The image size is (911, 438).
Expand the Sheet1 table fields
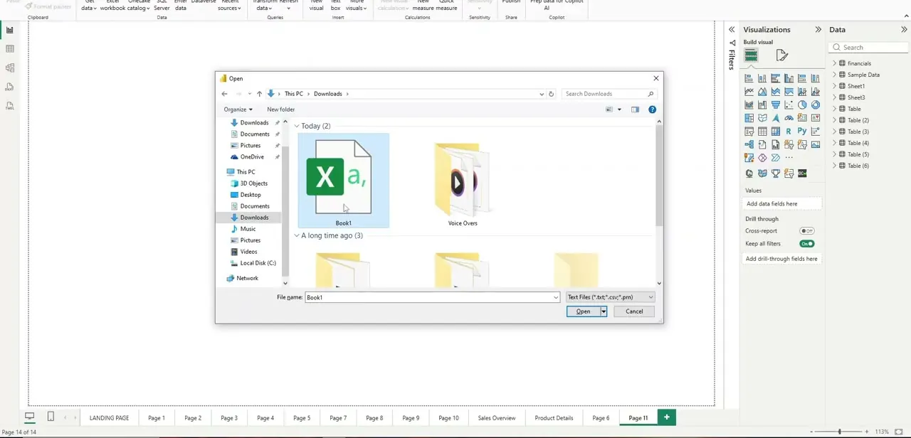pos(835,86)
